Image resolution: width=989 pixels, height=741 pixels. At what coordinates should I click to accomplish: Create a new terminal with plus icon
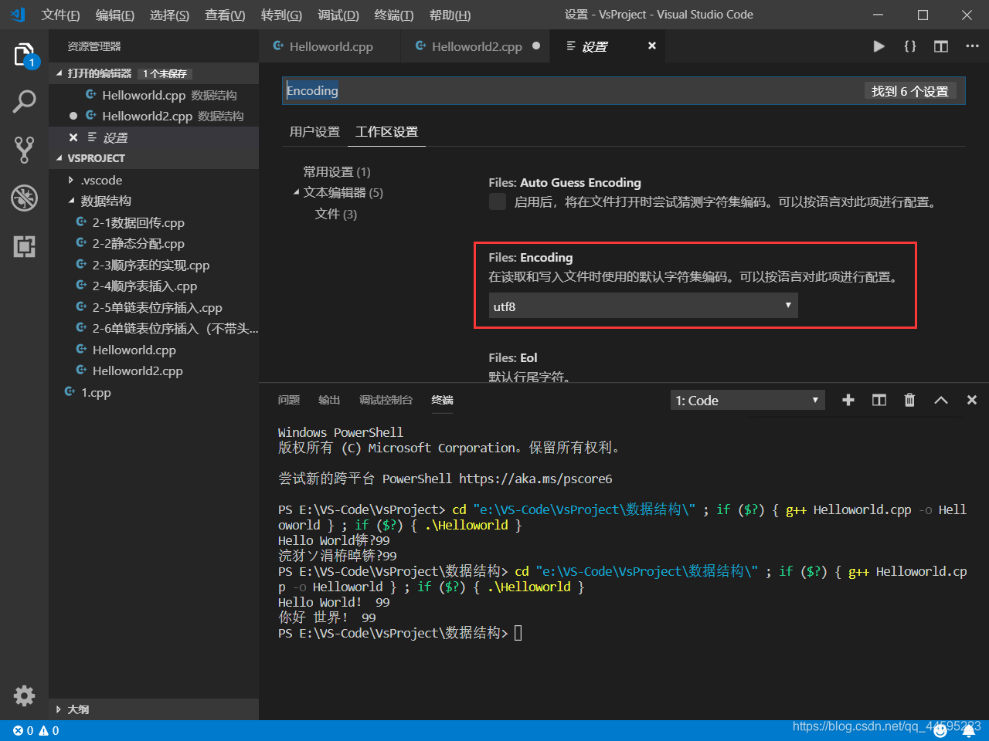coord(848,400)
